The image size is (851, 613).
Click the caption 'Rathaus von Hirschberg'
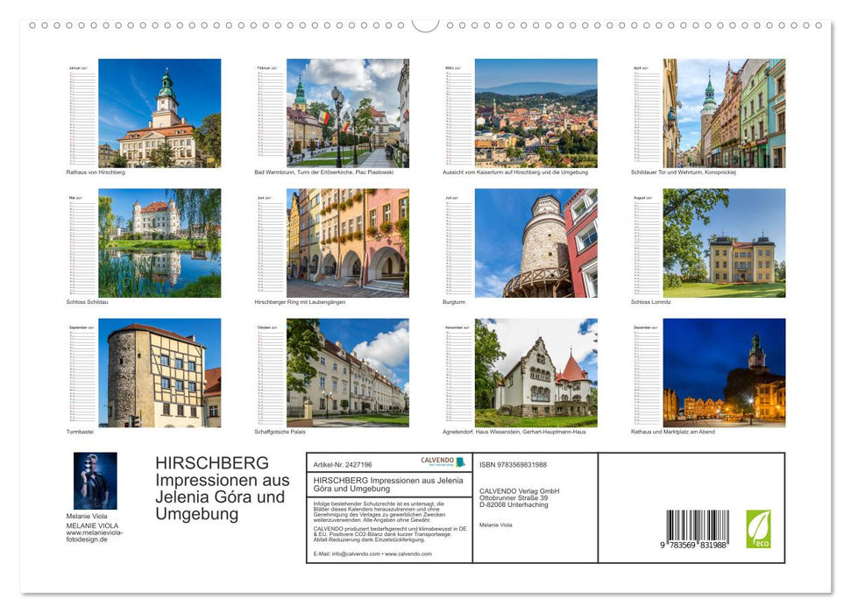click(x=96, y=172)
